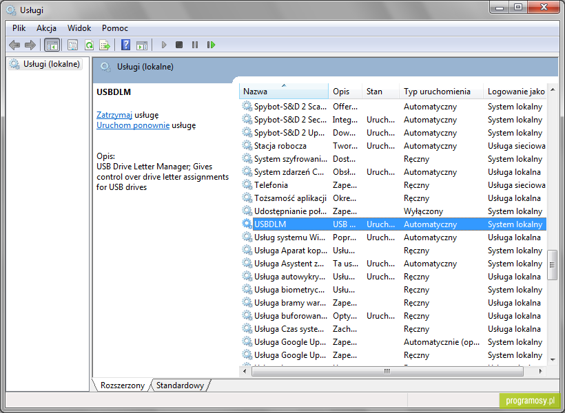This screenshot has height=413, width=565.
Task: Select the Spybot-S&D 2 Sec... service
Action: coord(393,120)
